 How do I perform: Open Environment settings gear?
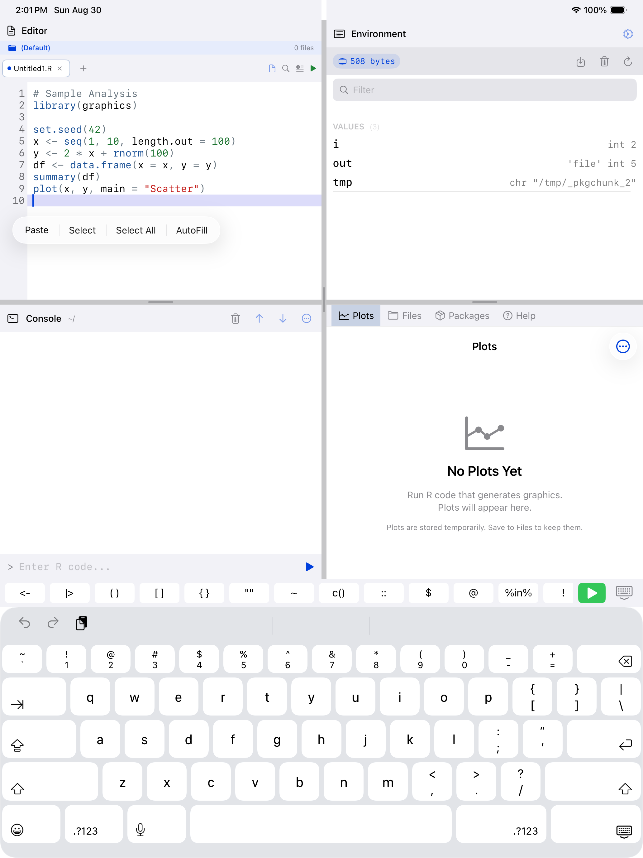point(628,34)
